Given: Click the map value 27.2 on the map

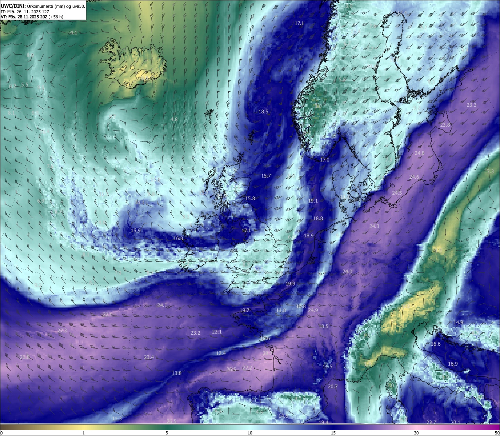Looking at the screenshot, I should (247, 368).
